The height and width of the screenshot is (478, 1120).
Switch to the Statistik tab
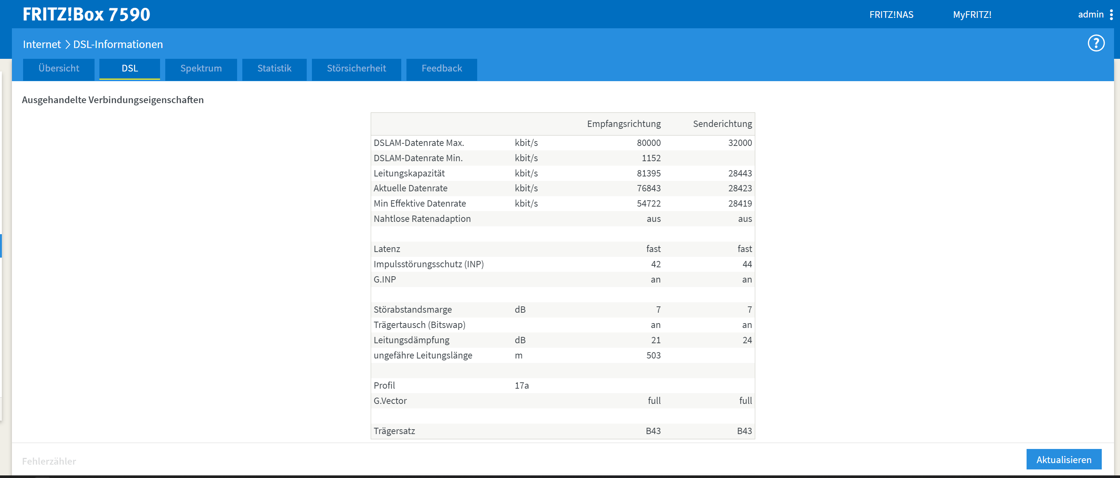tap(274, 69)
